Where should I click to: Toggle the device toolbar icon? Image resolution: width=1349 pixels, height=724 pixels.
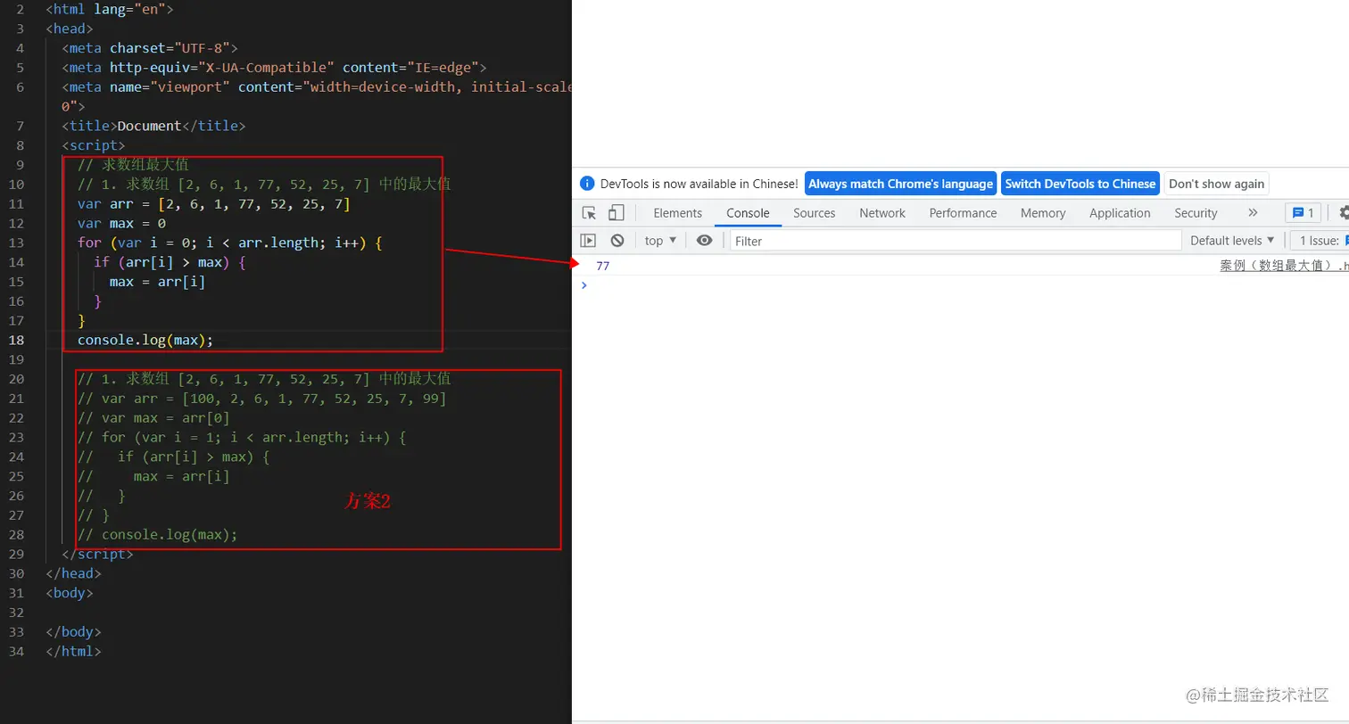click(617, 213)
